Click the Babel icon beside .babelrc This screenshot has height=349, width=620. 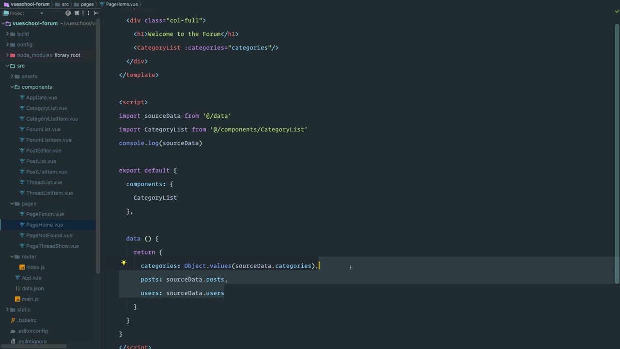pos(13,320)
